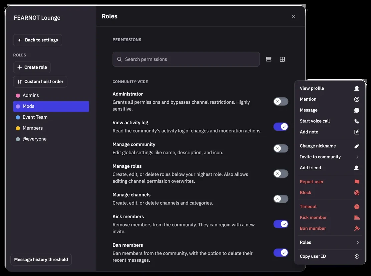Screen dimensions: 371x276
Task: Click the Ban member hammer icon
Action: [357, 228]
